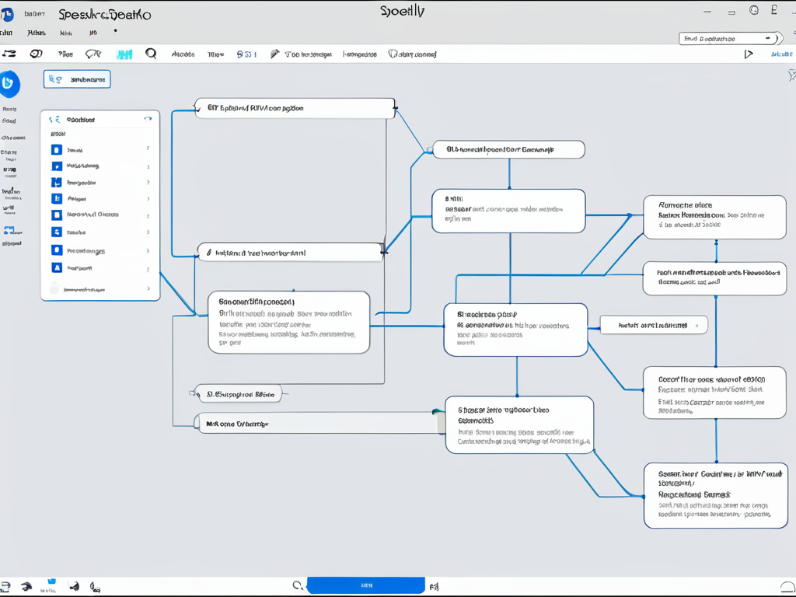
Task: Select the last blue 'A' item in list panel
Action: [57, 267]
